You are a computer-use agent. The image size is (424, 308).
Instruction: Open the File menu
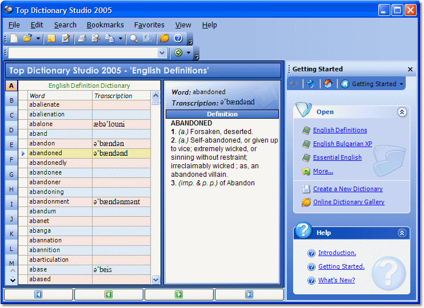coord(14,25)
